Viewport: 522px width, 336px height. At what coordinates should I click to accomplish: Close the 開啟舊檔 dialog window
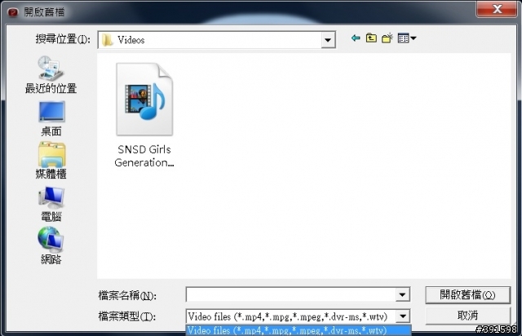[497, 9]
